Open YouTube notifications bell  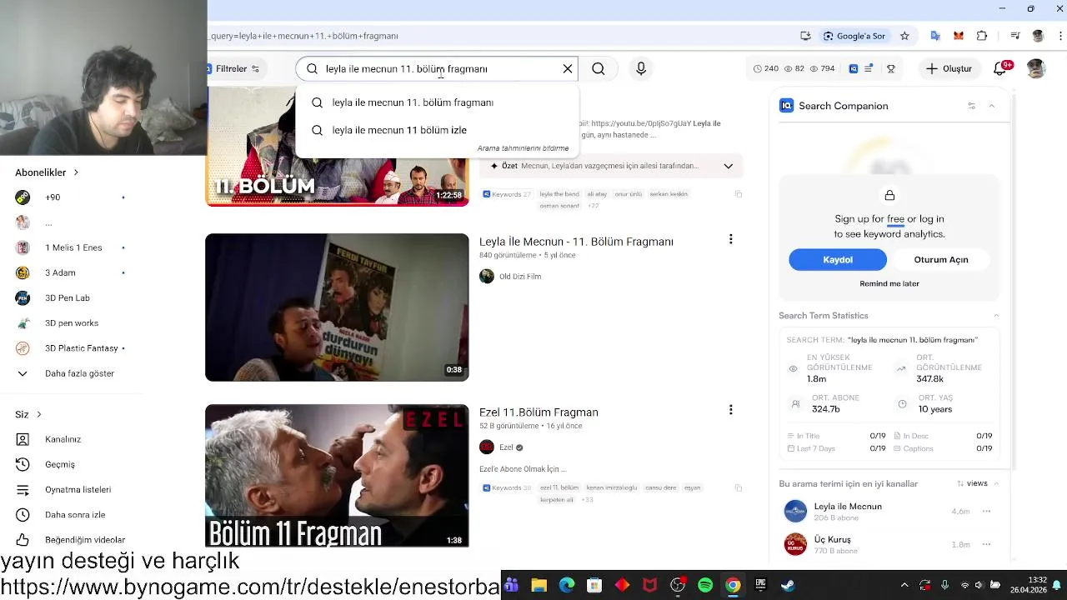pyautogui.click(x=1001, y=68)
